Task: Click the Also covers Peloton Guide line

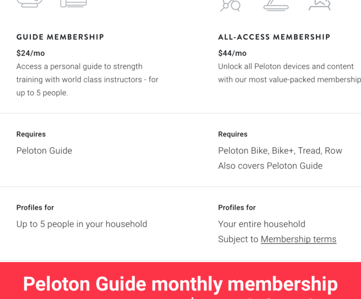Action: point(270,166)
